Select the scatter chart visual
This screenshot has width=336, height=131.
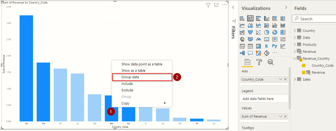[258, 32]
